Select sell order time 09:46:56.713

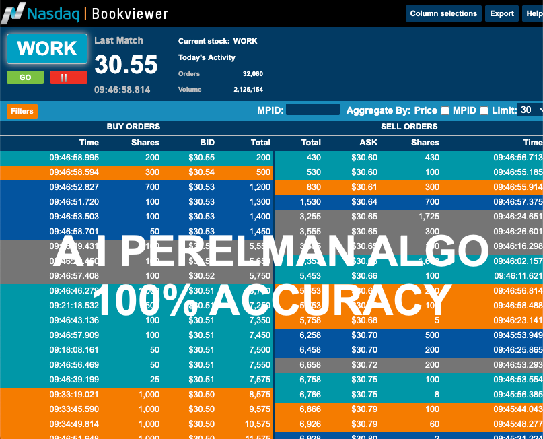point(518,158)
